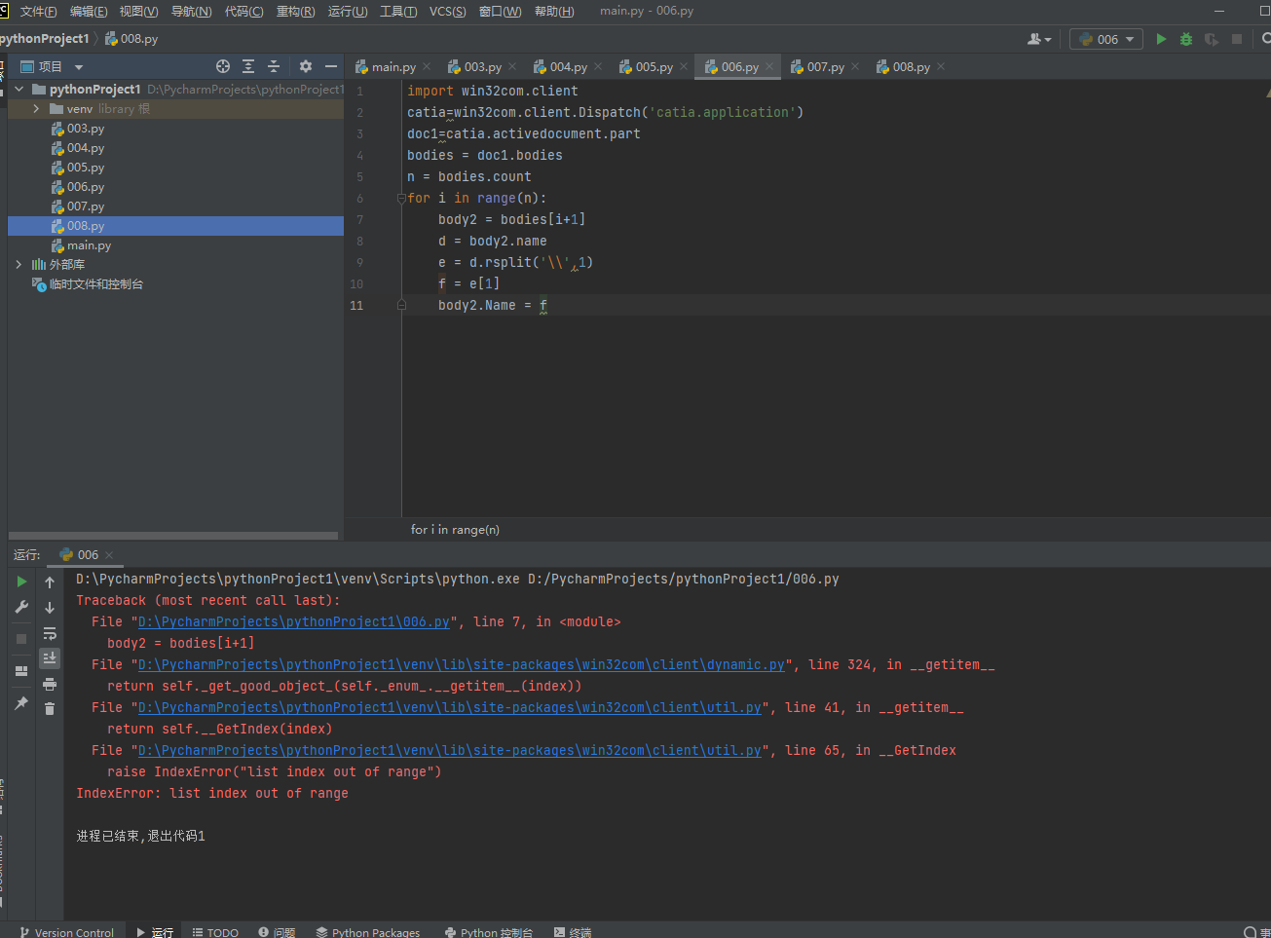Print the console output icon
The height and width of the screenshot is (938, 1271).
coord(50,684)
